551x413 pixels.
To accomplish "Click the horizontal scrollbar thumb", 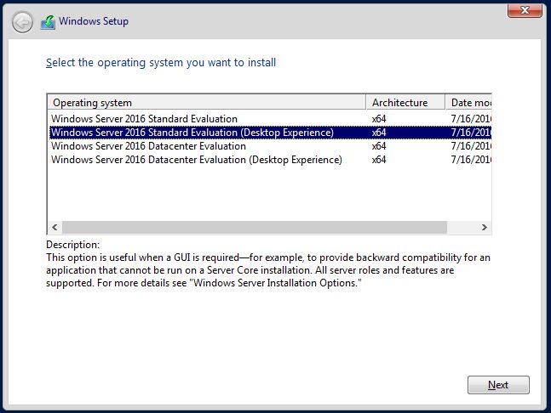I will pyautogui.click(x=255, y=227).
